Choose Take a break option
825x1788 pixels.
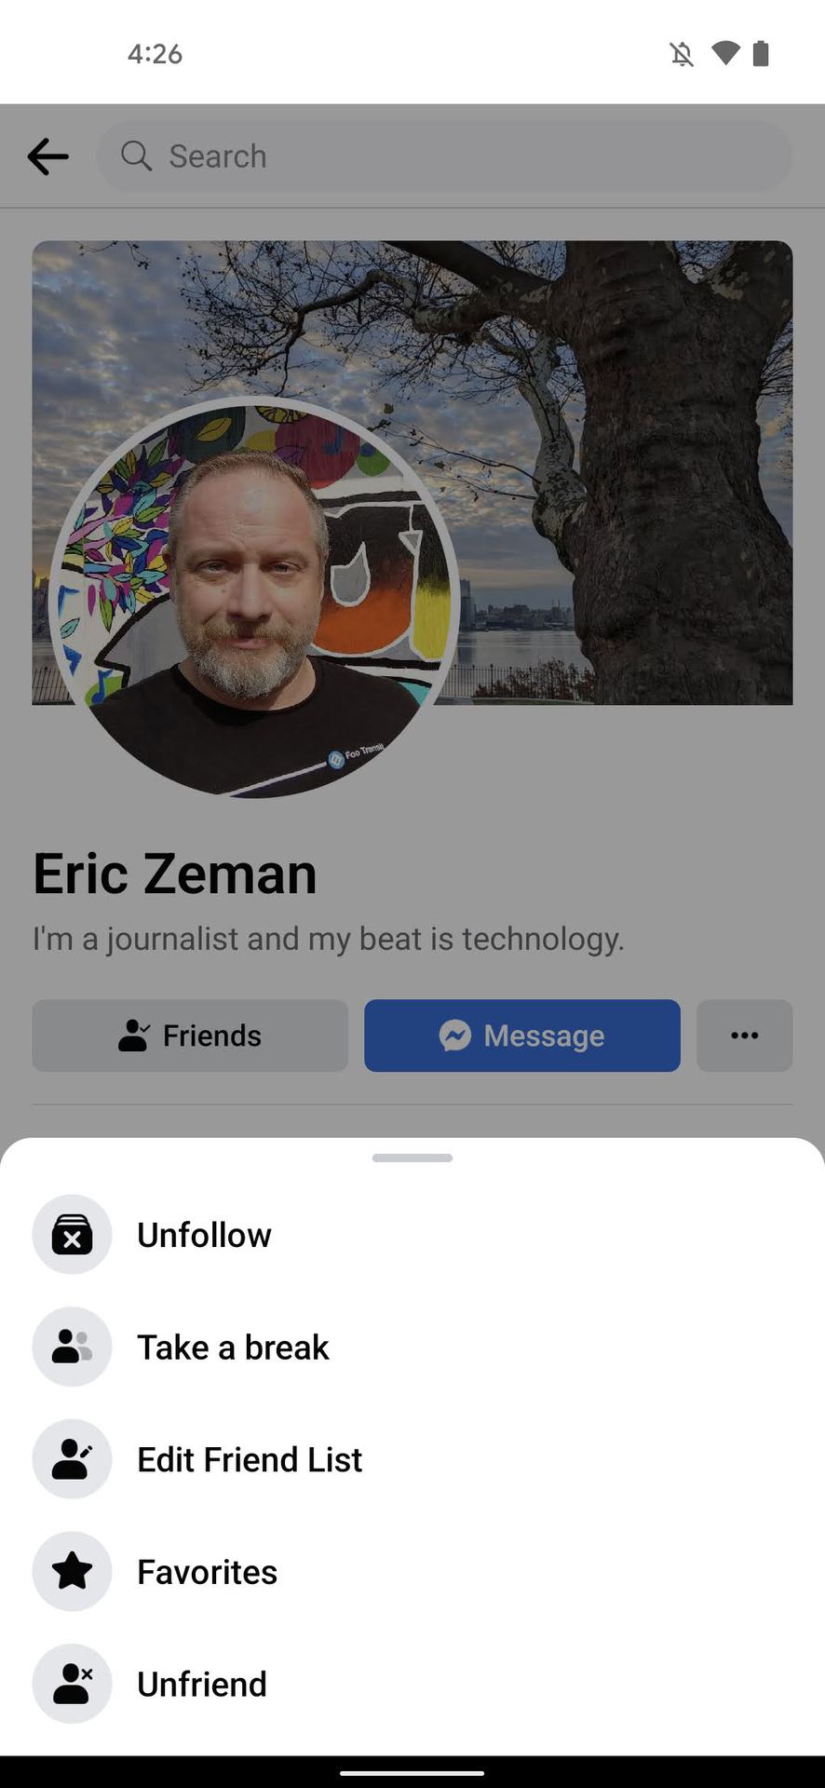[x=412, y=1347]
